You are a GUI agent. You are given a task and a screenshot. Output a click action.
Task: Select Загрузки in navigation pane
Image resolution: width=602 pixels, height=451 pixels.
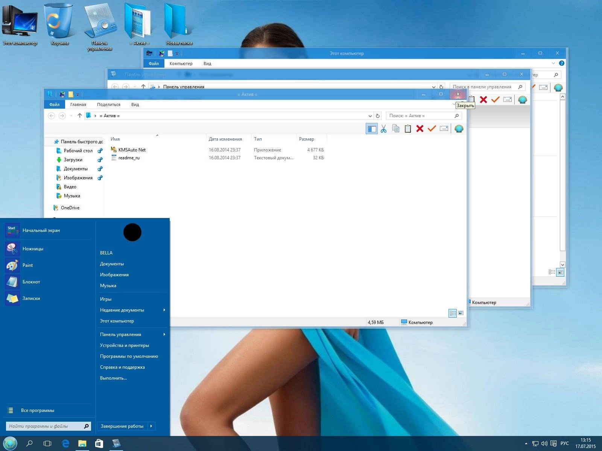coord(73,159)
